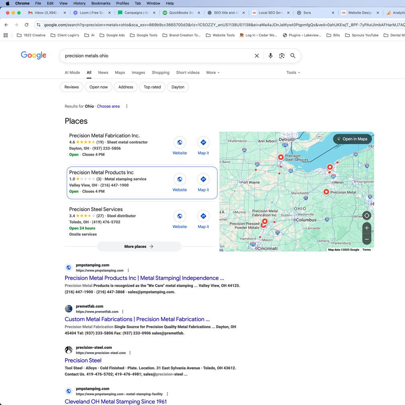Open the History menu in the menu bar
The width and height of the screenshot is (405, 405).
(79, 3)
